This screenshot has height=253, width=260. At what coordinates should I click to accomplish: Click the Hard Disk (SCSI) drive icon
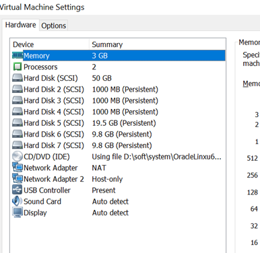point(18,78)
